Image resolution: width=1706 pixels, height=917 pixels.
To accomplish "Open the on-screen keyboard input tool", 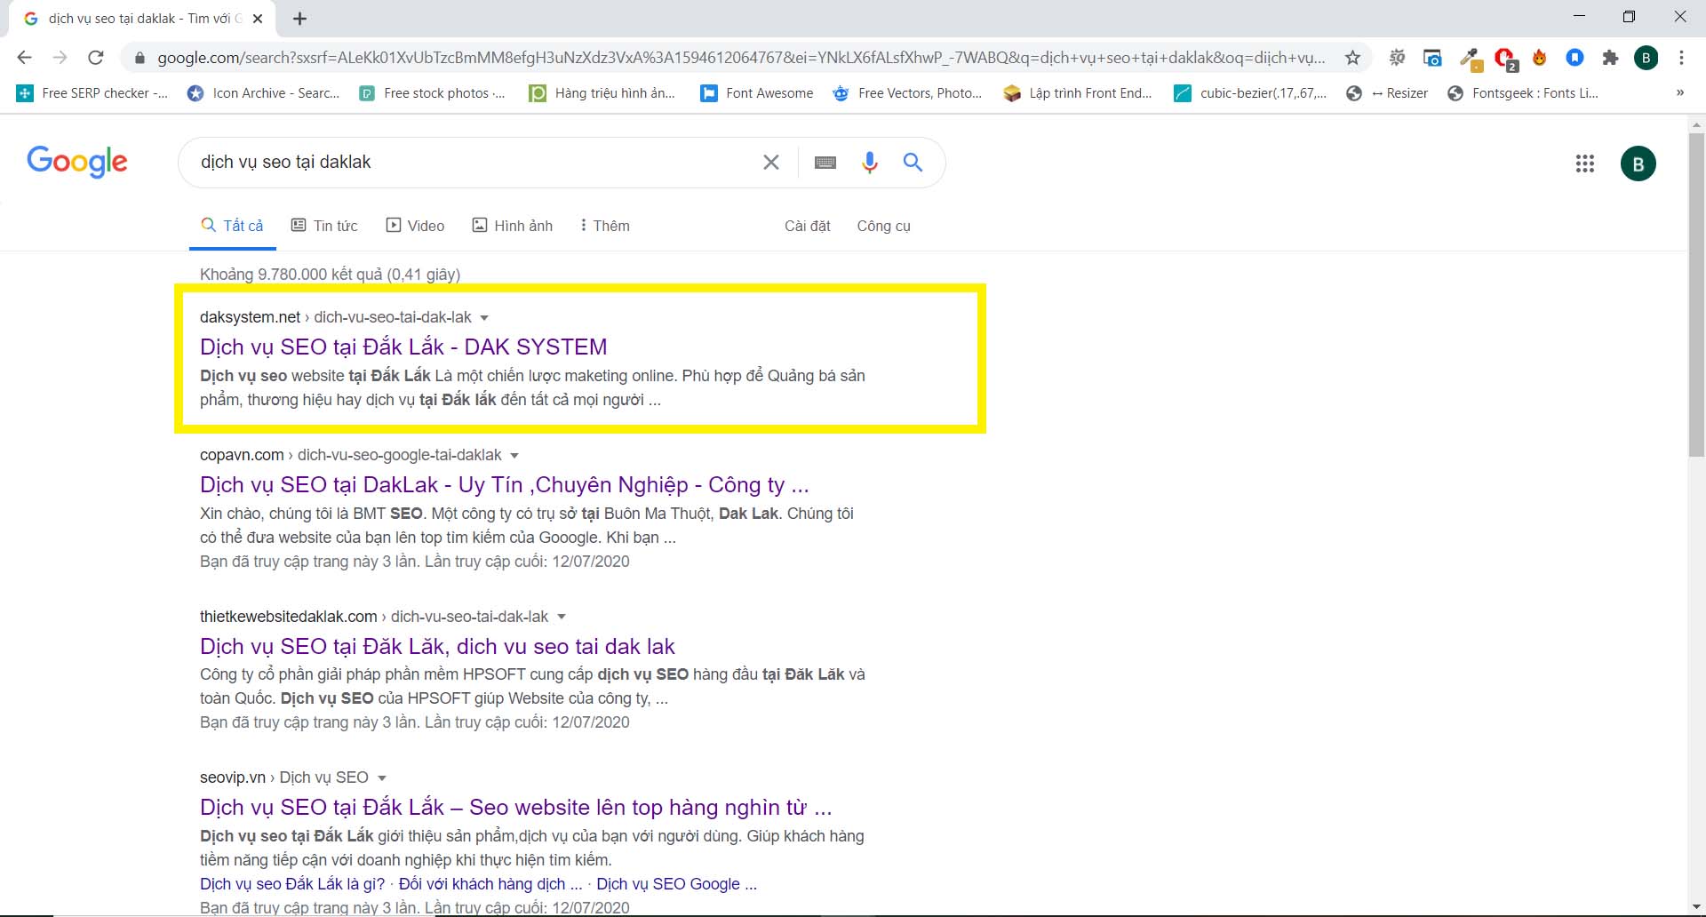I will pyautogui.click(x=825, y=162).
